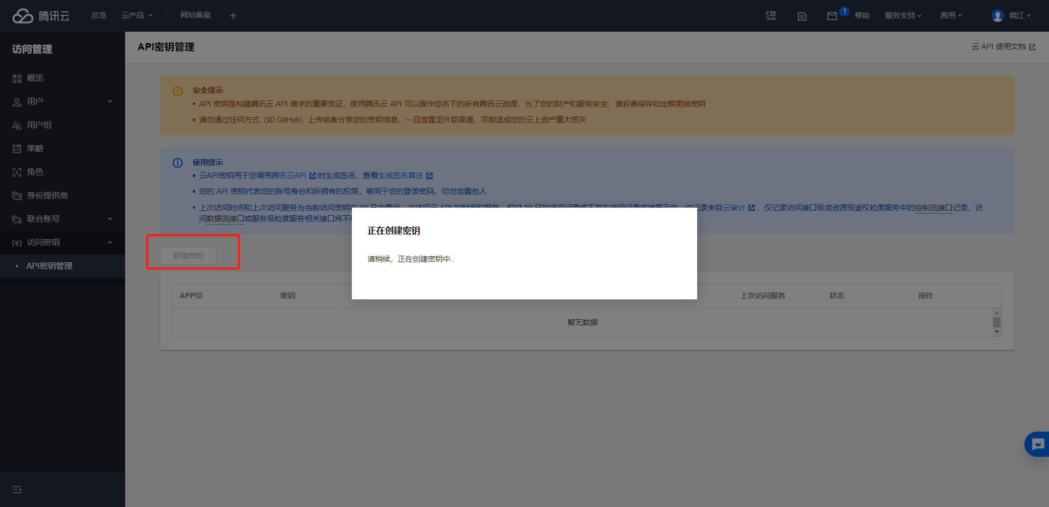The width and height of the screenshot is (1049, 507).
Task: Click the table scrollbar down arrow
Action: pyautogui.click(x=997, y=332)
